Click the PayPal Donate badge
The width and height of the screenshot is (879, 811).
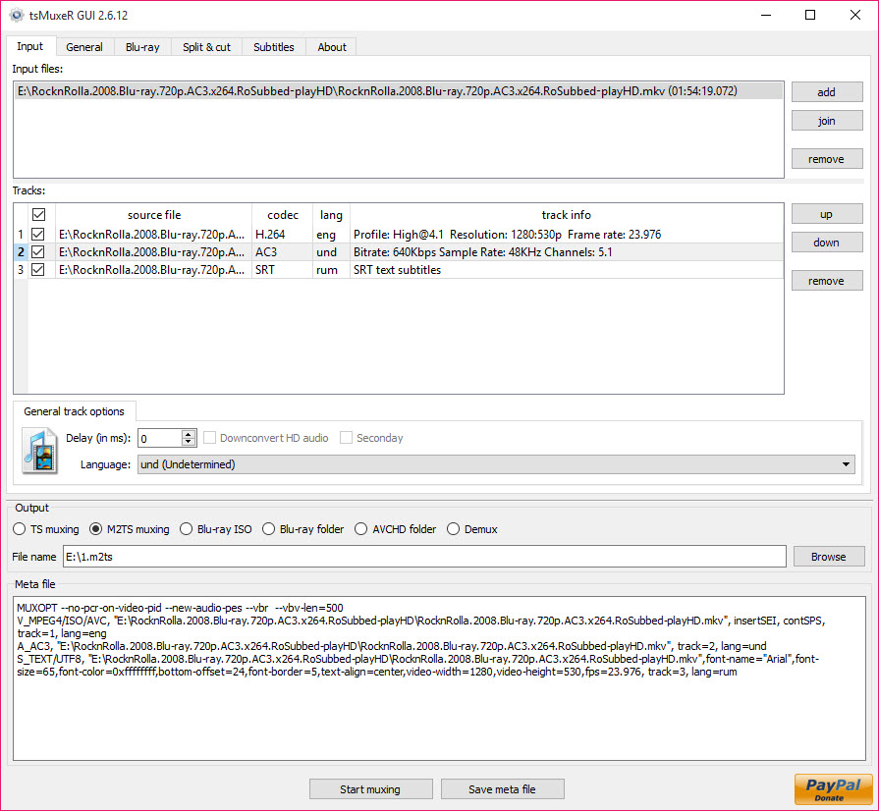click(x=833, y=789)
